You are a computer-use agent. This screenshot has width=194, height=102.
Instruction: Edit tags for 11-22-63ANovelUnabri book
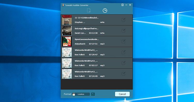[x=123, y=20]
